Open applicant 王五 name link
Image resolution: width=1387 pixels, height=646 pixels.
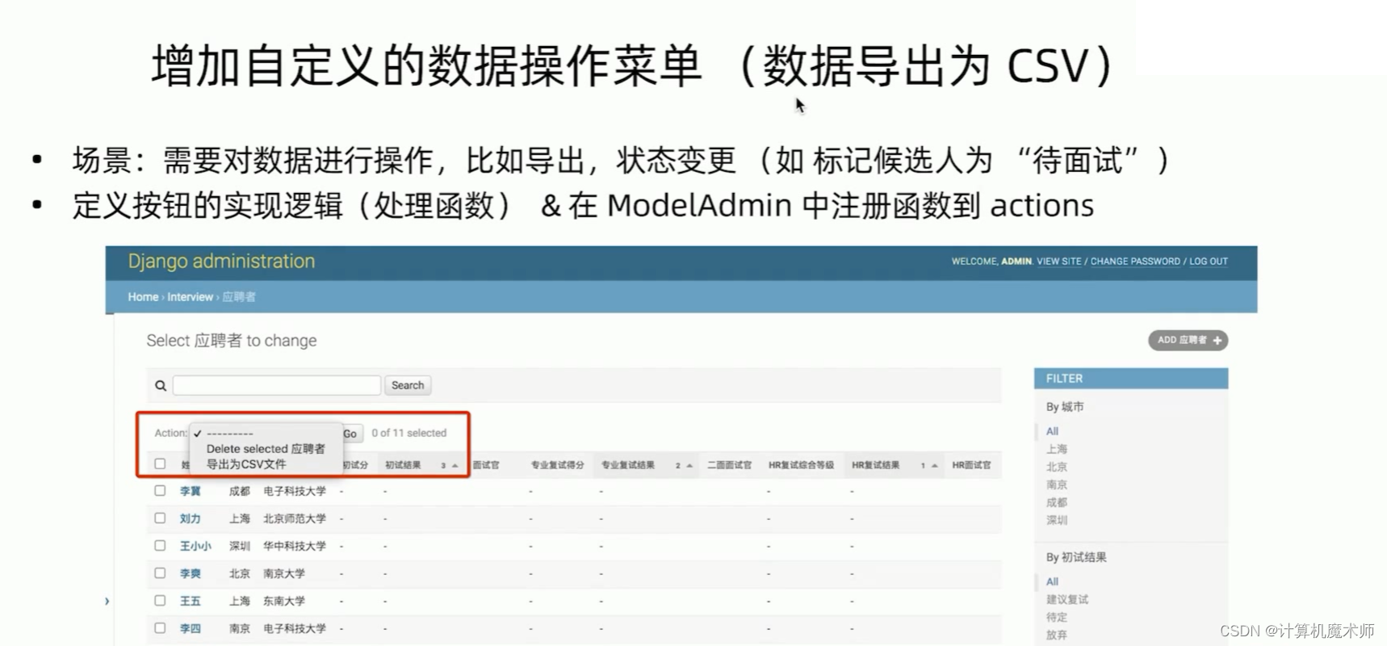(x=190, y=601)
